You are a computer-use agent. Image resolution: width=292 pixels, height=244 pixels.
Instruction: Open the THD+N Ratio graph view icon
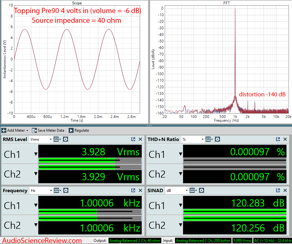click(209, 139)
